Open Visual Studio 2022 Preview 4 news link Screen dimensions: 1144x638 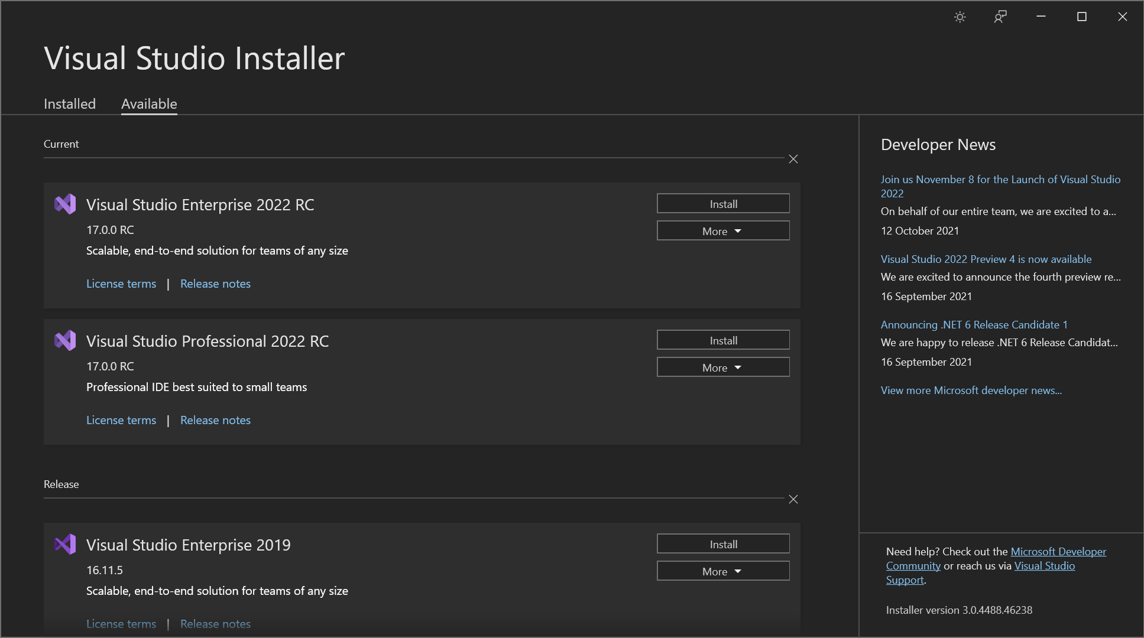[x=986, y=259]
